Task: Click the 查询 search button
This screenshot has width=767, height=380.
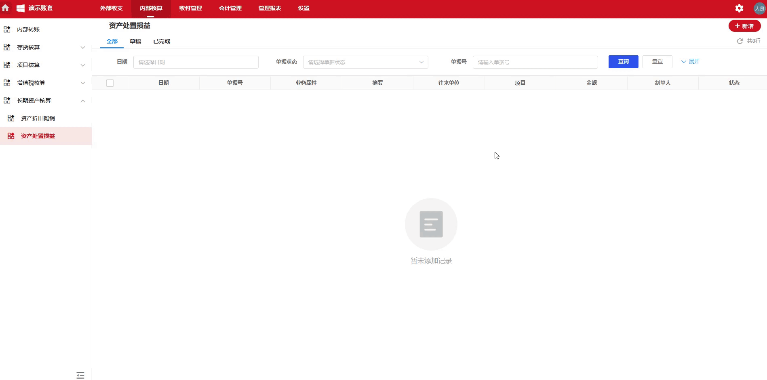Action: click(623, 61)
